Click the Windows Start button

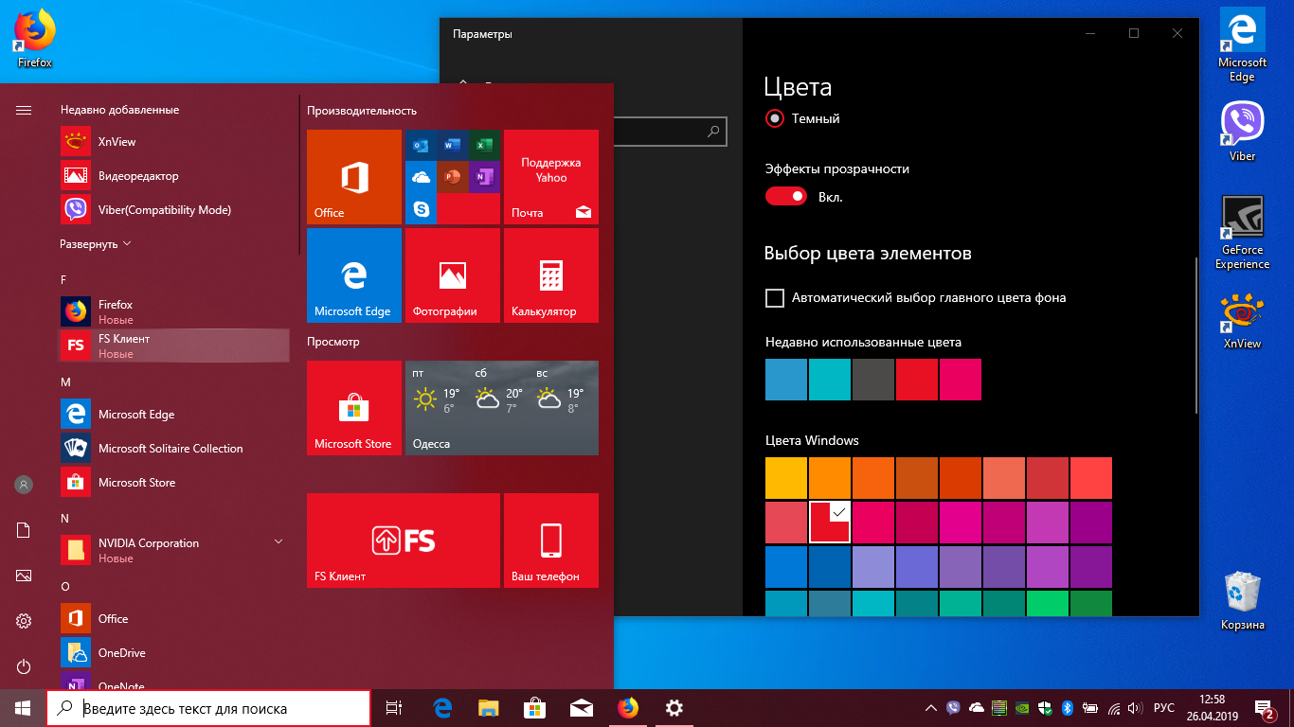coord(23,708)
